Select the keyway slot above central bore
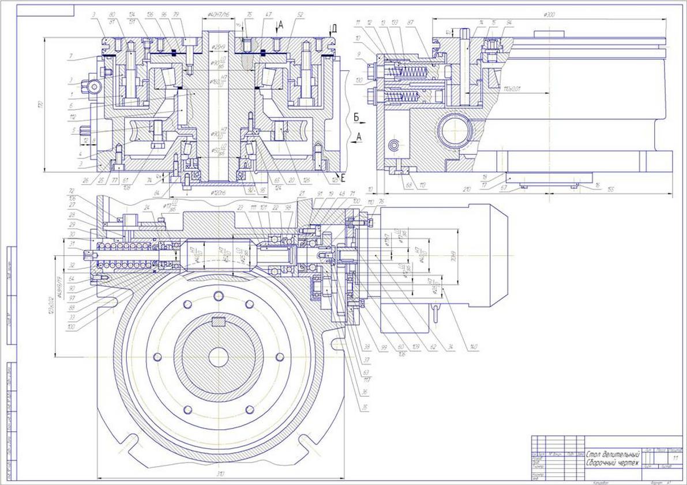This screenshot has height=485, width=687. (219, 323)
